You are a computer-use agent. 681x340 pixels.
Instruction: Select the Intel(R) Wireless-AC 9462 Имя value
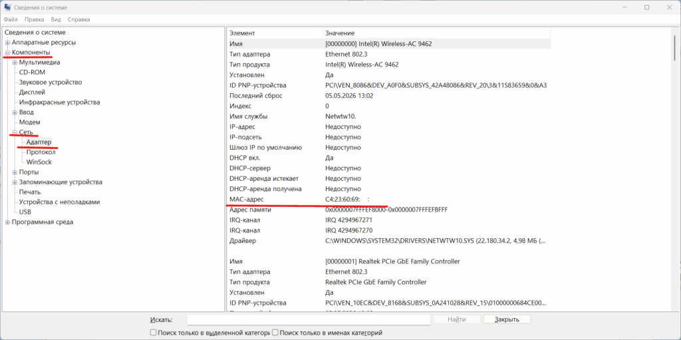point(378,44)
